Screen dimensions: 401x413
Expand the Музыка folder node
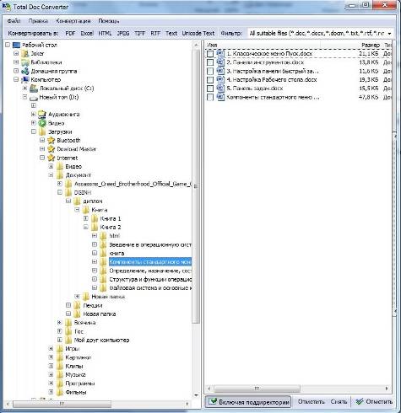click(51, 374)
